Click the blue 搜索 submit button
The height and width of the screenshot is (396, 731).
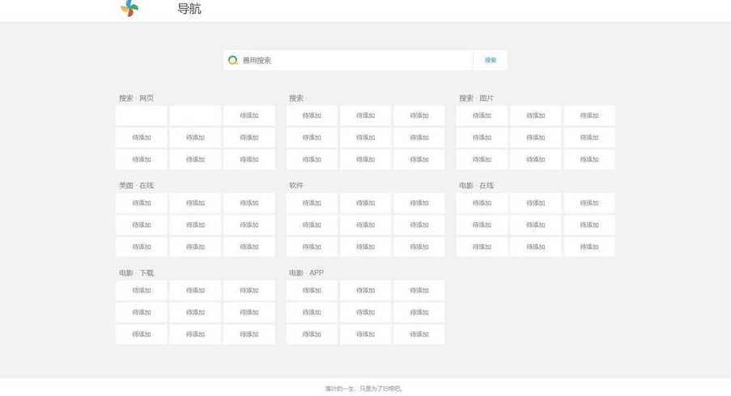491,60
